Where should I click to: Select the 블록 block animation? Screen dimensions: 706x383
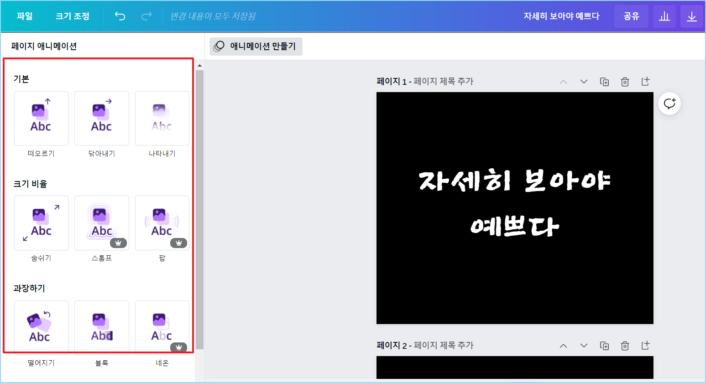101,326
